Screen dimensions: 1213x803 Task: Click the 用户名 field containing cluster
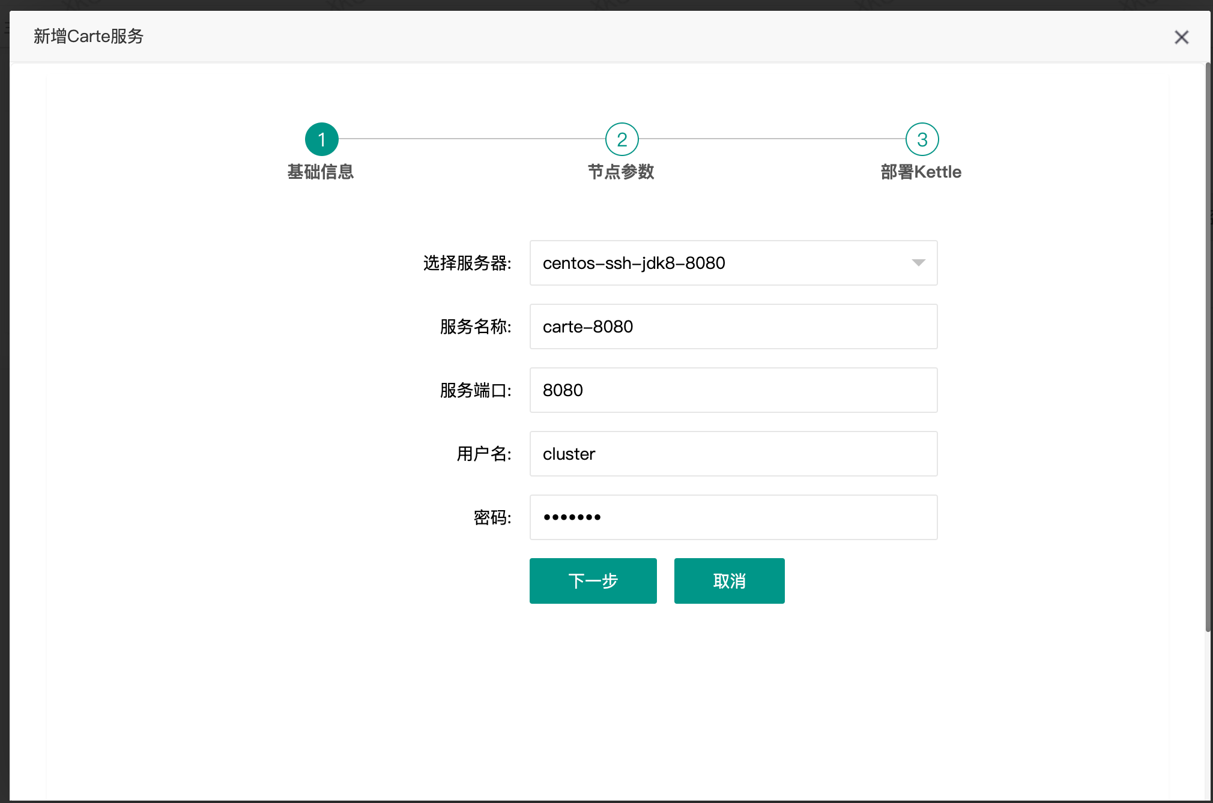pyautogui.click(x=733, y=454)
